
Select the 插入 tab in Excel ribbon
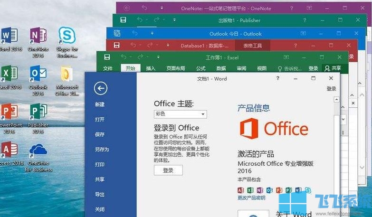(151, 68)
